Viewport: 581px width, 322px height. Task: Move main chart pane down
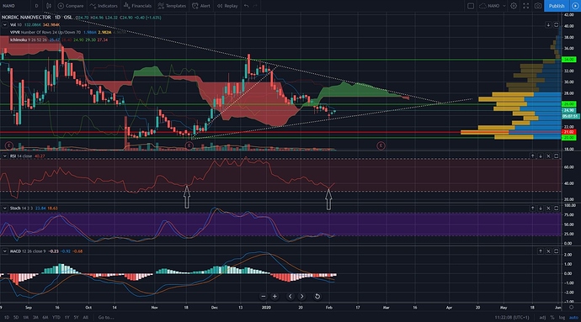(x=548, y=24)
